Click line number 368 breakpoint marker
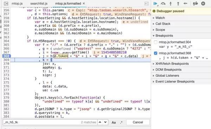The height and width of the screenshot is (129, 211). pos(6,56)
